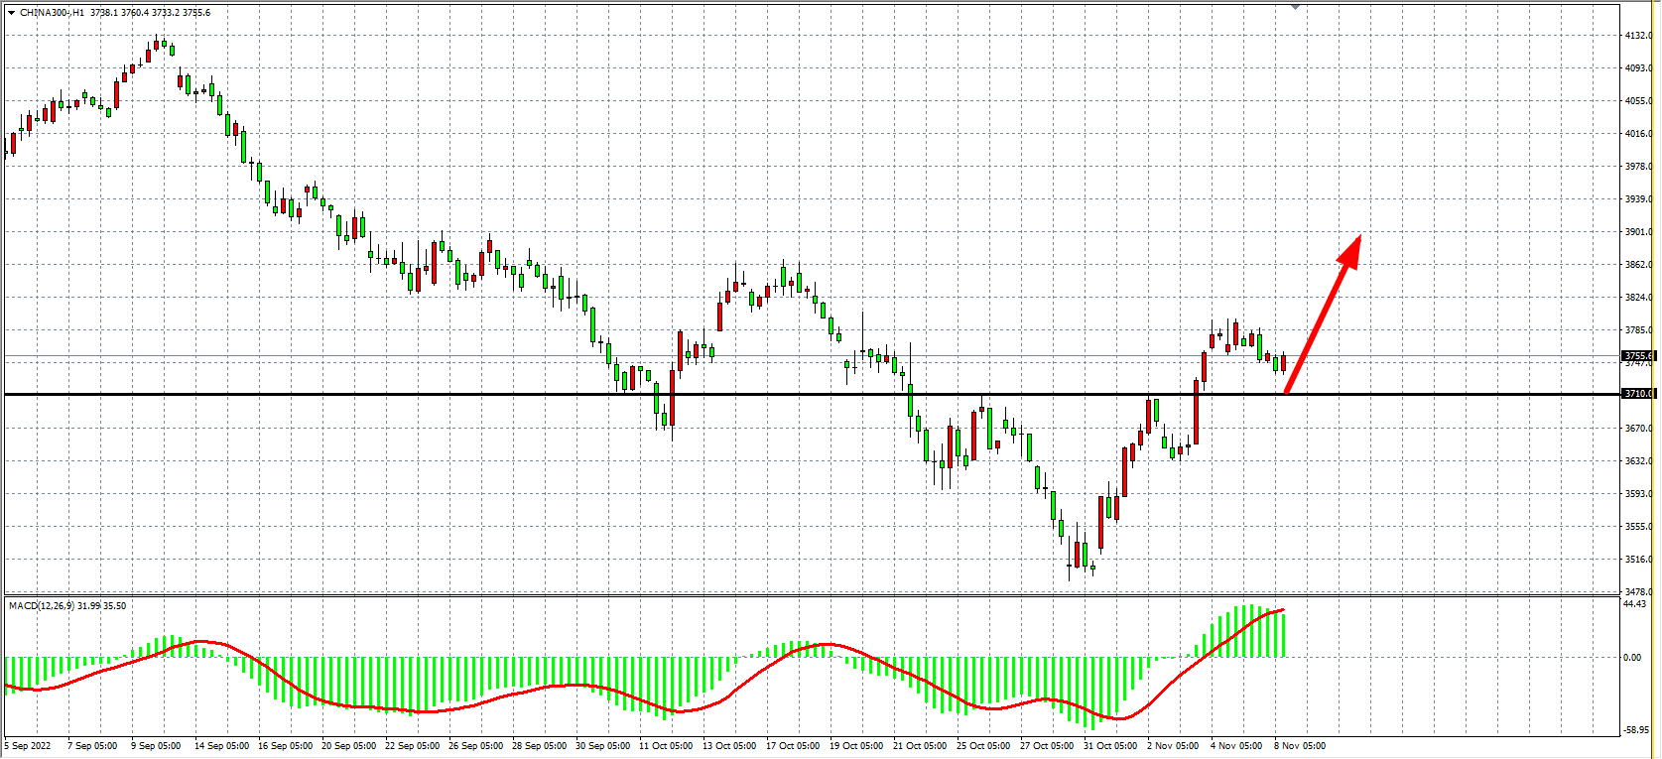Click the 0.00 level on MACD scale
Image resolution: width=1662 pixels, height=759 pixels.
click(1632, 657)
